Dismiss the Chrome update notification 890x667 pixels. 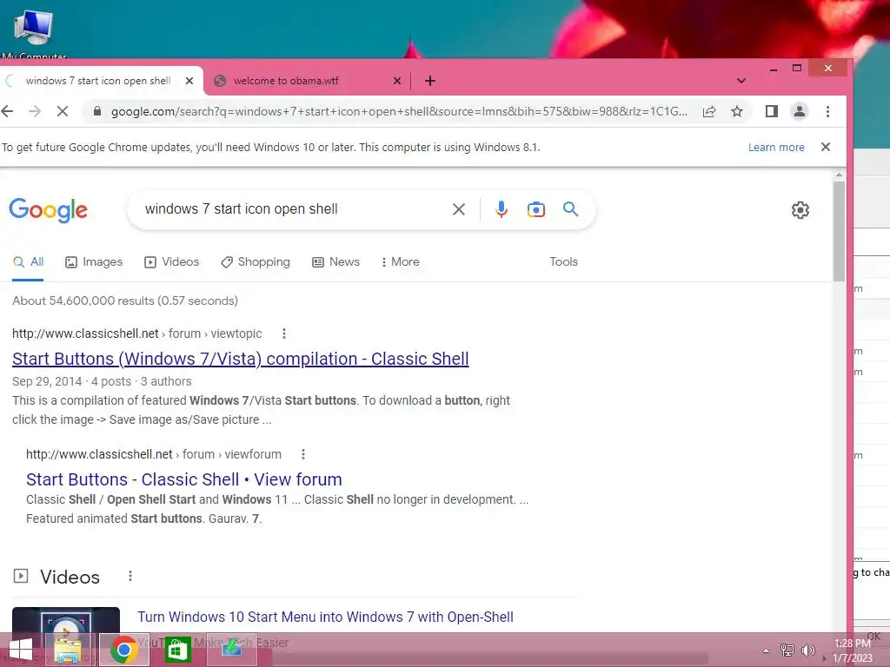(826, 147)
